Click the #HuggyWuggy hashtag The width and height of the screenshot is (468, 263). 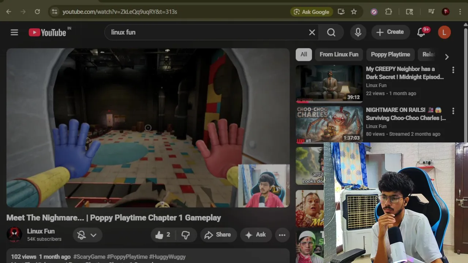click(x=167, y=257)
